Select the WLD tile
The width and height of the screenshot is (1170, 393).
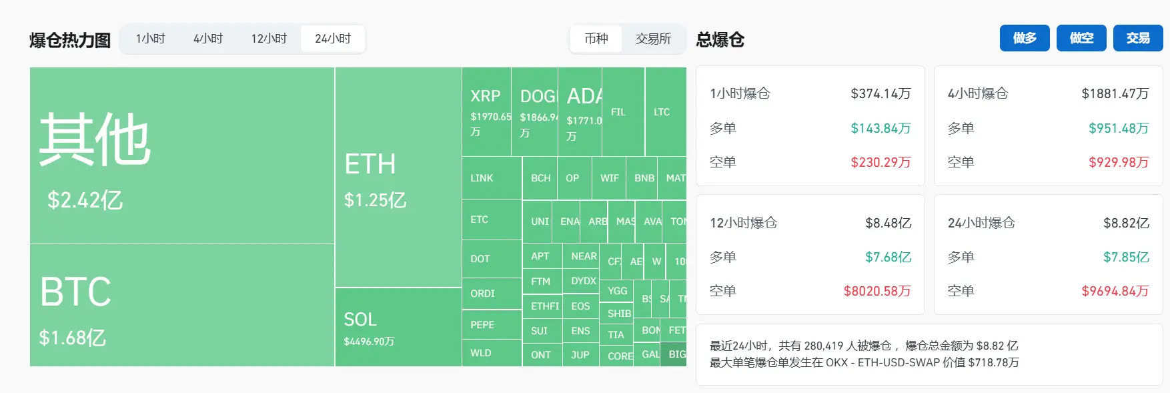tap(492, 353)
